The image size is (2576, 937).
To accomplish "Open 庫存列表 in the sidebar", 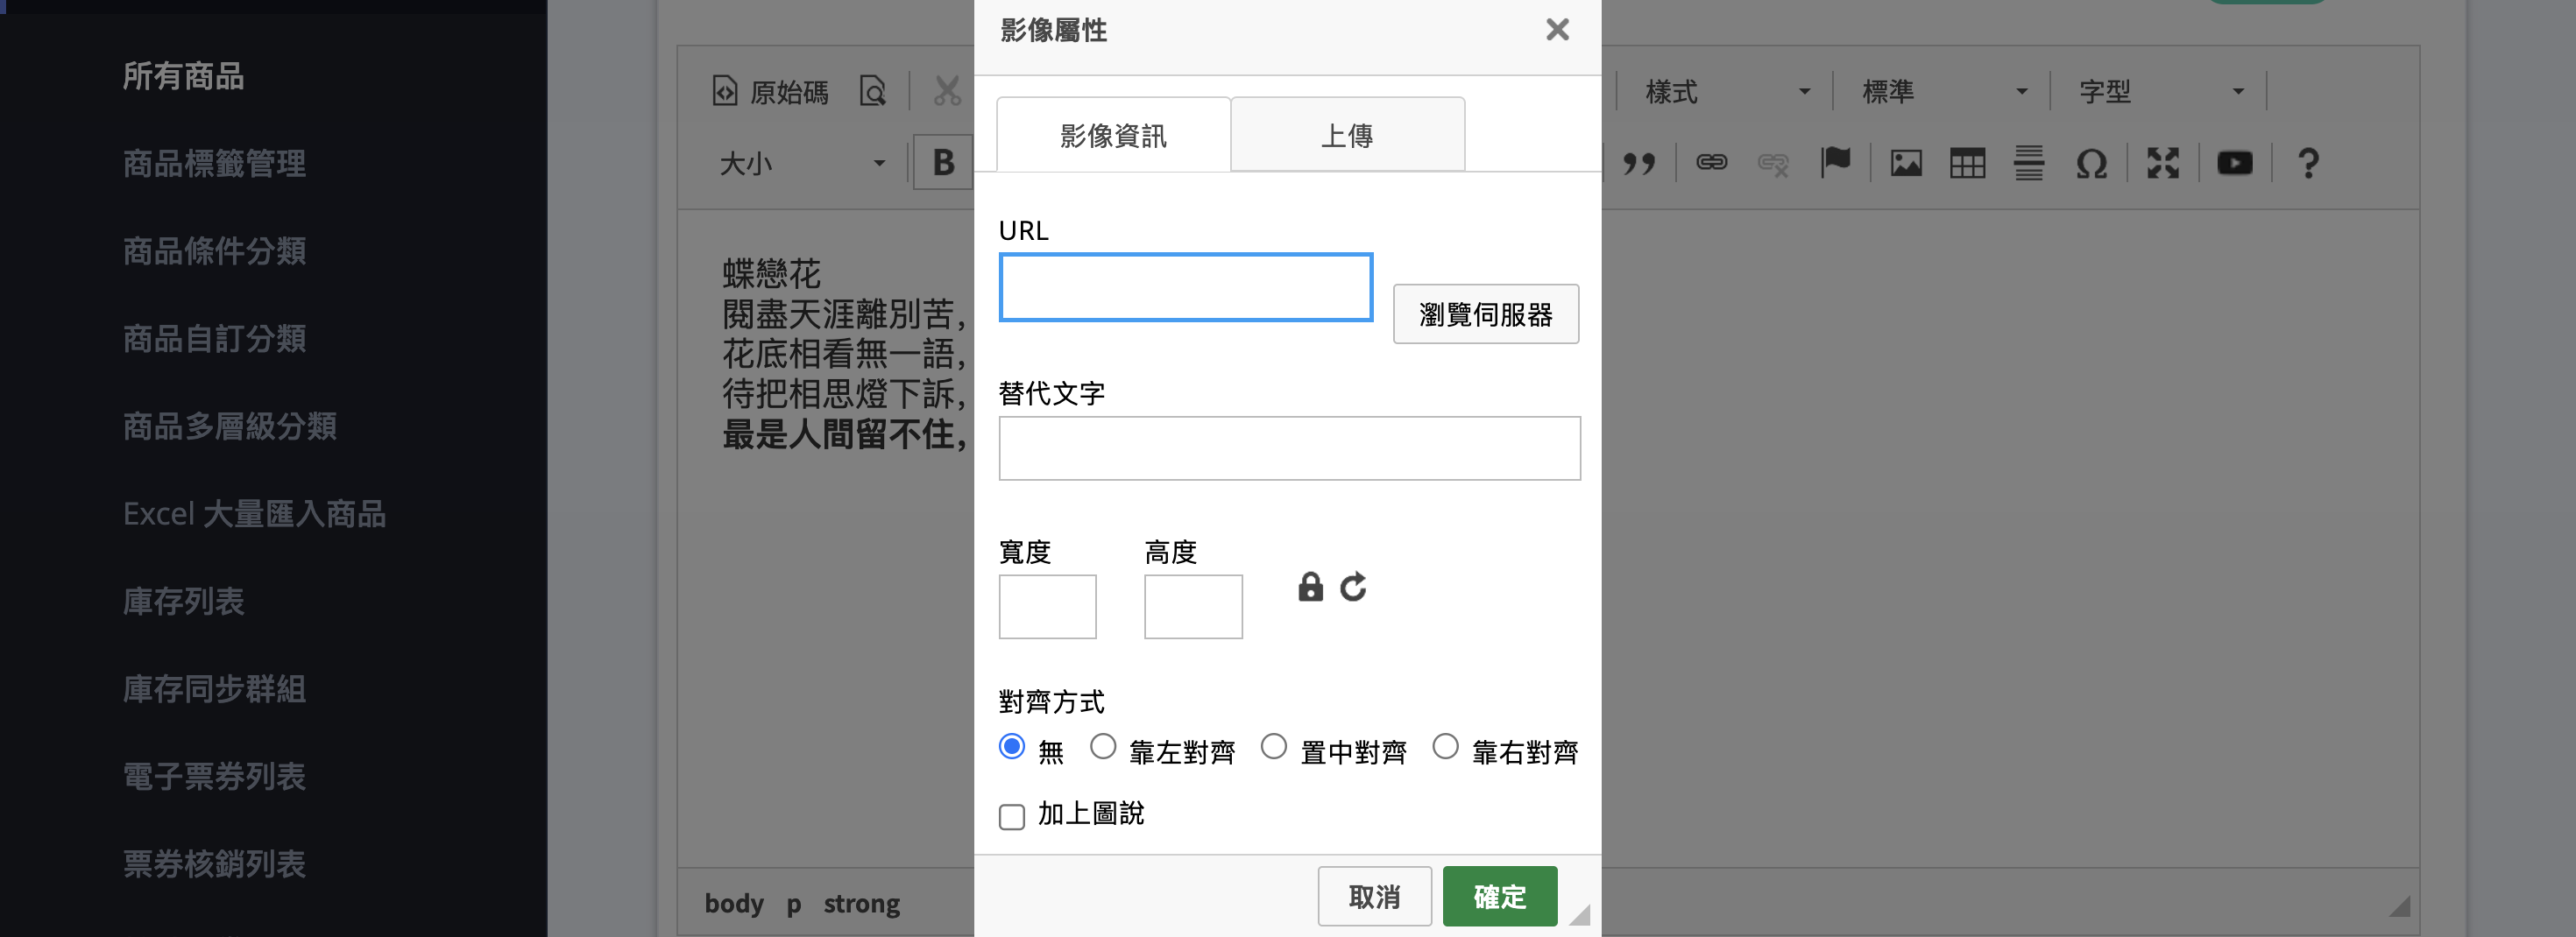I will pyautogui.click(x=183, y=602).
